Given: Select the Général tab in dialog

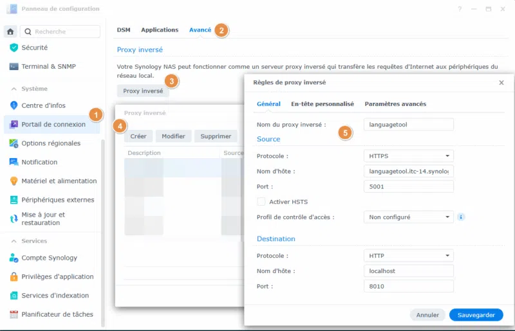Looking at the screenshot, I should [268, 104].
